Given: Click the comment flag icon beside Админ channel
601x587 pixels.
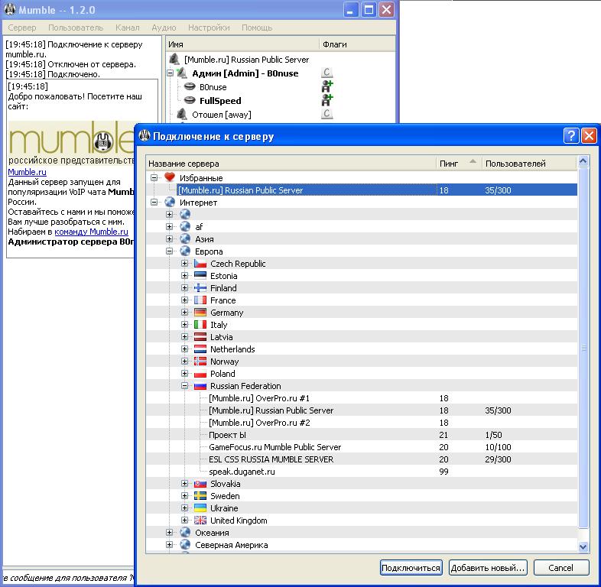Looking at the screenshot, I should click(x=327, y=73).
